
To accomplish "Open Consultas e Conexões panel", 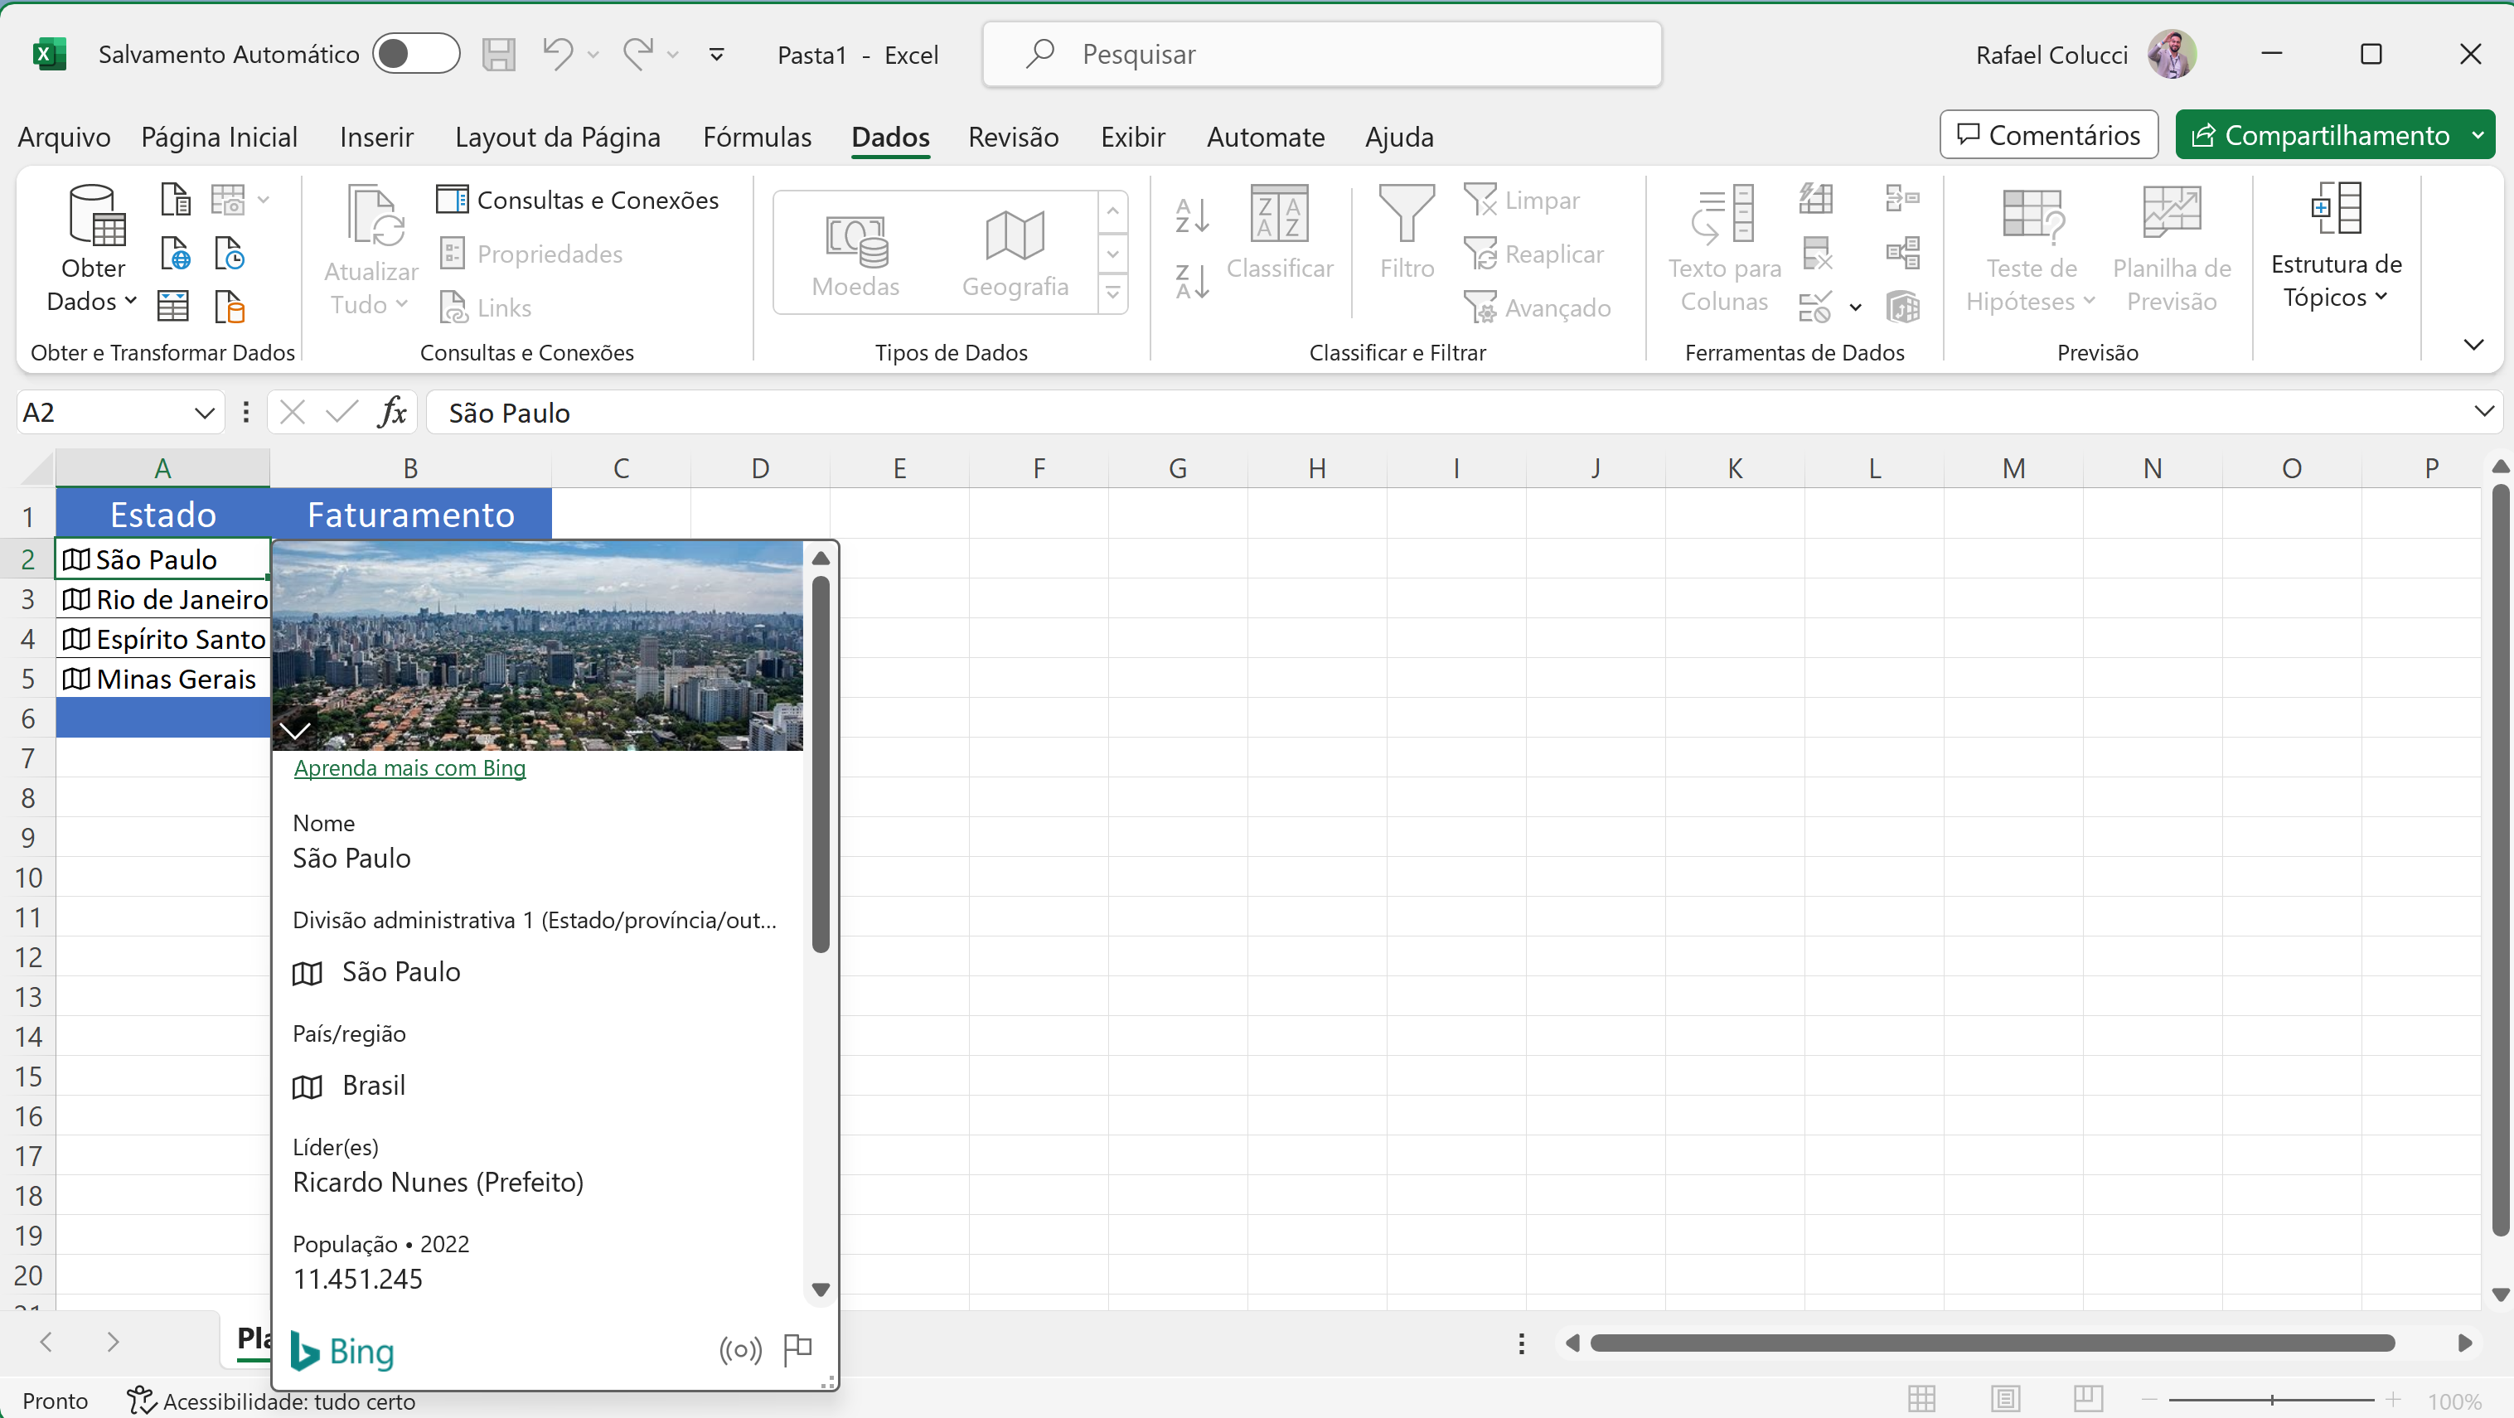I will (577, 199).
